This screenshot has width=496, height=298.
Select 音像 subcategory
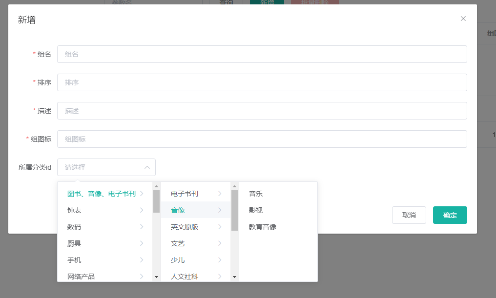tap(178, 210)
